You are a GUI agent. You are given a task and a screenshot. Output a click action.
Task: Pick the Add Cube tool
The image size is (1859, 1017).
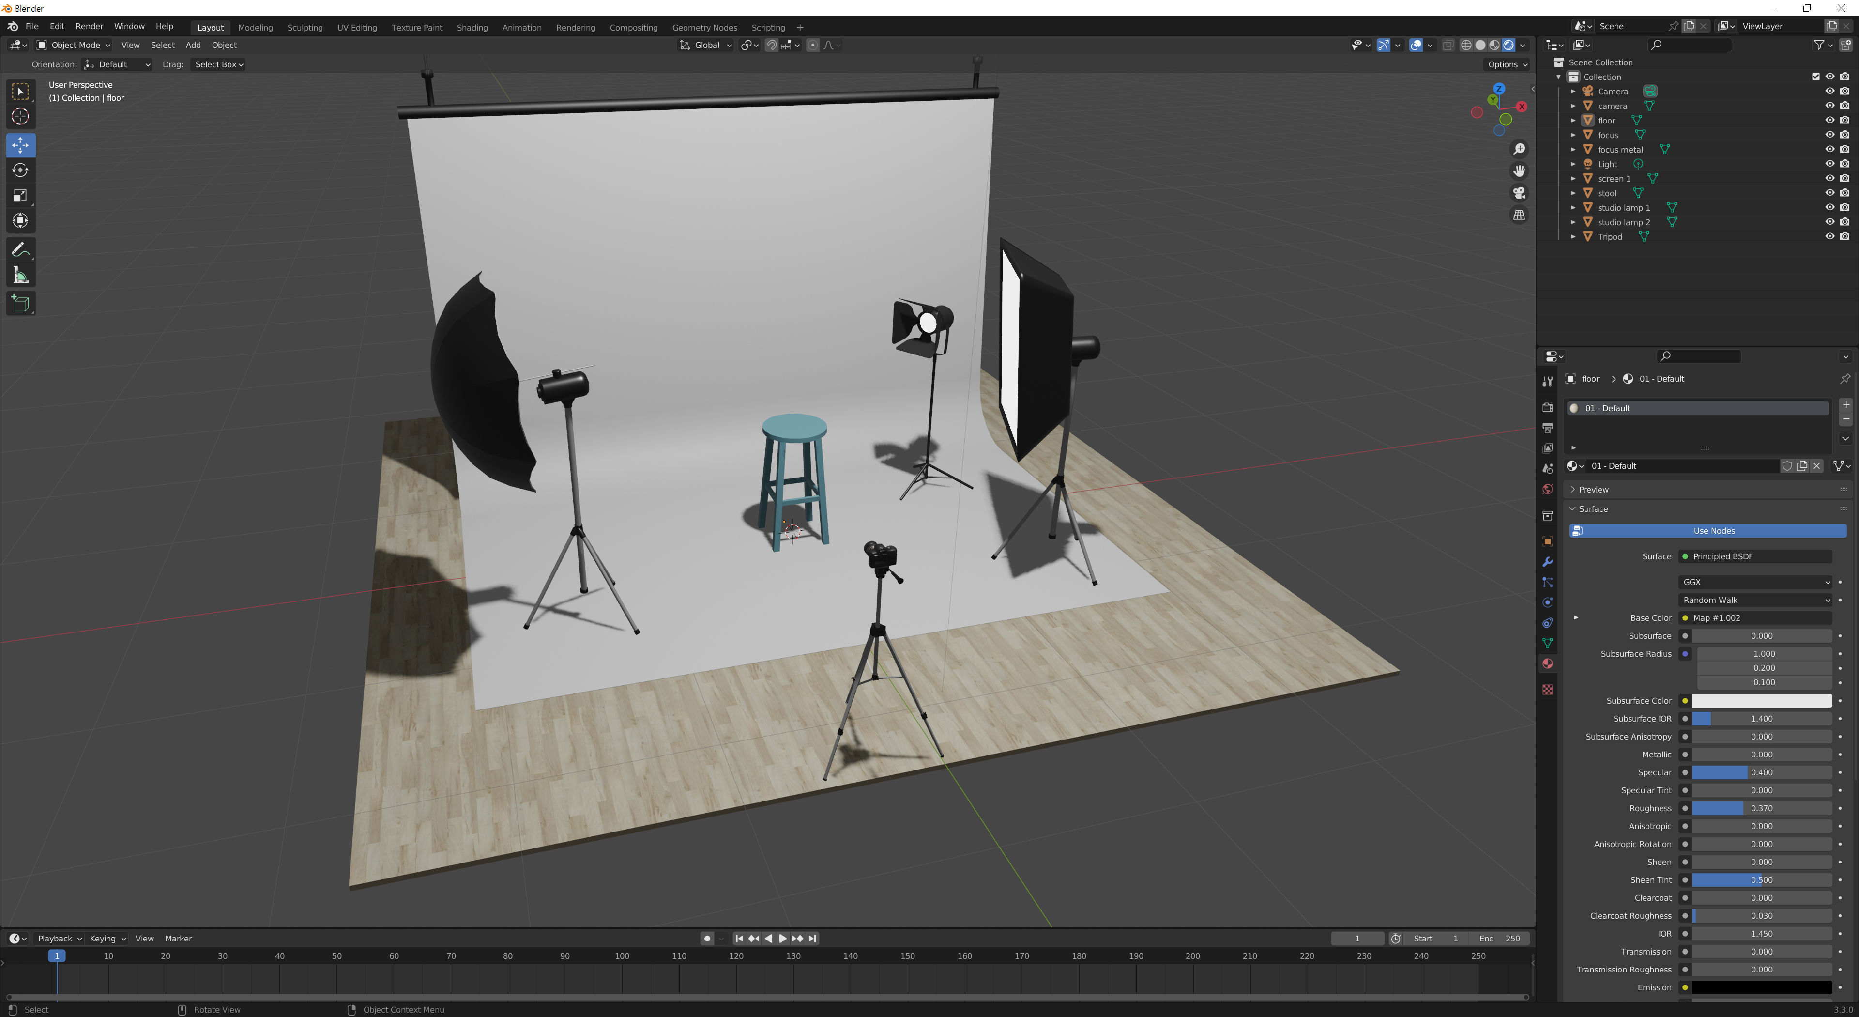(x=20, y=304)
